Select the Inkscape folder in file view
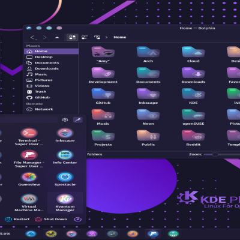Screen dimensions: 240x240 pos(148,96)
